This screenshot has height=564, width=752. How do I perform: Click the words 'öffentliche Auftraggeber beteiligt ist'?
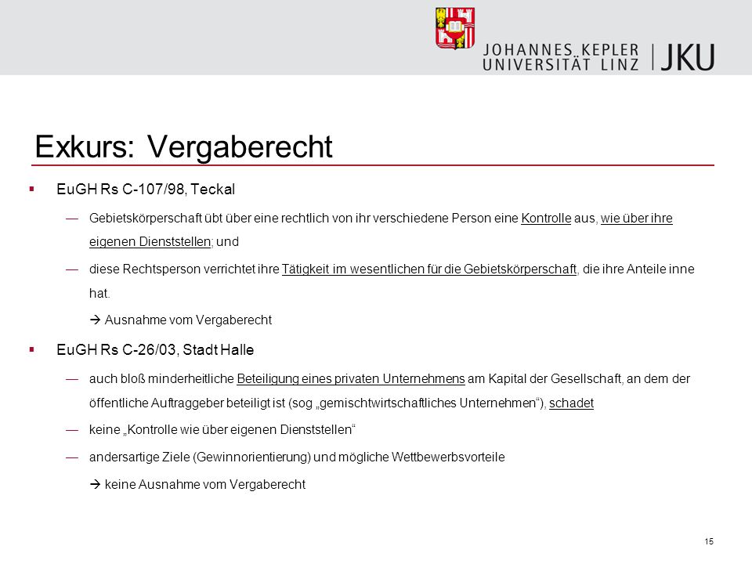point(187,403)
